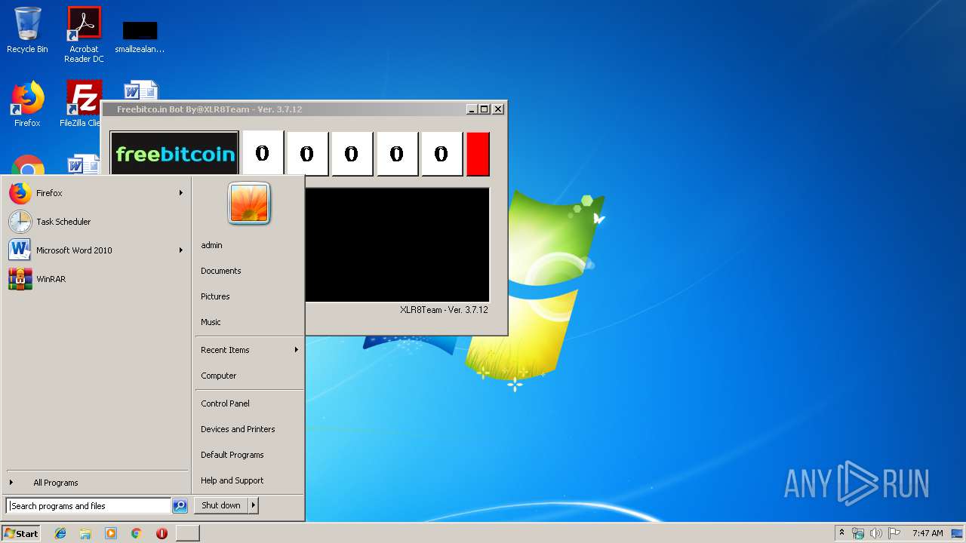Close the Freebitco.in Bot window
The width and height of the screenshot is (966, 543).
coord(498,109)
